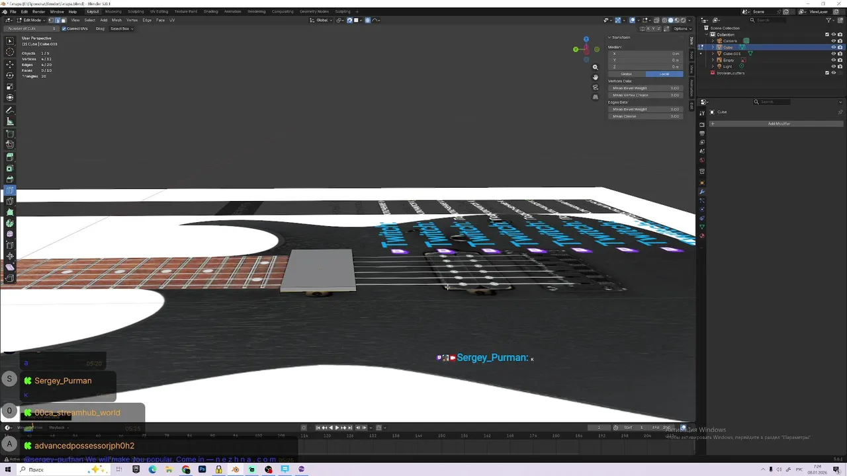Uncheck the Collection exclude checkbox
Screen dimensions: 847x476
pyautogui.click(x=827, y=34)
